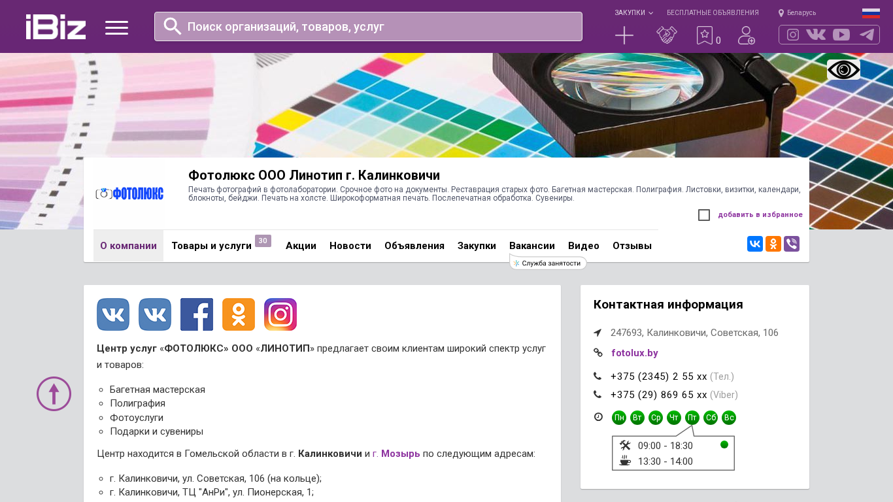The height and width of the screenshot is (502, 893).
Task: Click the iBiz logo
Action: (x=56, y=27)
